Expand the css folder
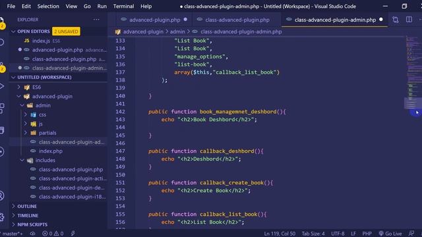The image size is (422, 237). [26, 115]
